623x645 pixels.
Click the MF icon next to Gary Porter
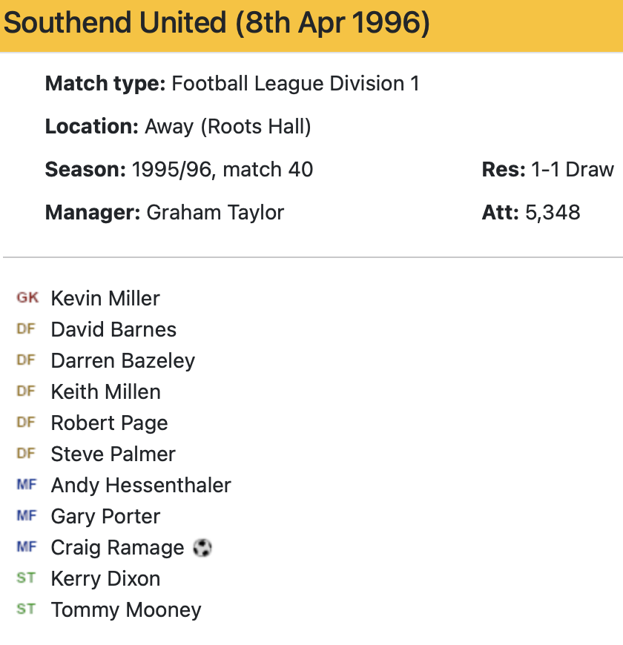(x=26, y=516)
